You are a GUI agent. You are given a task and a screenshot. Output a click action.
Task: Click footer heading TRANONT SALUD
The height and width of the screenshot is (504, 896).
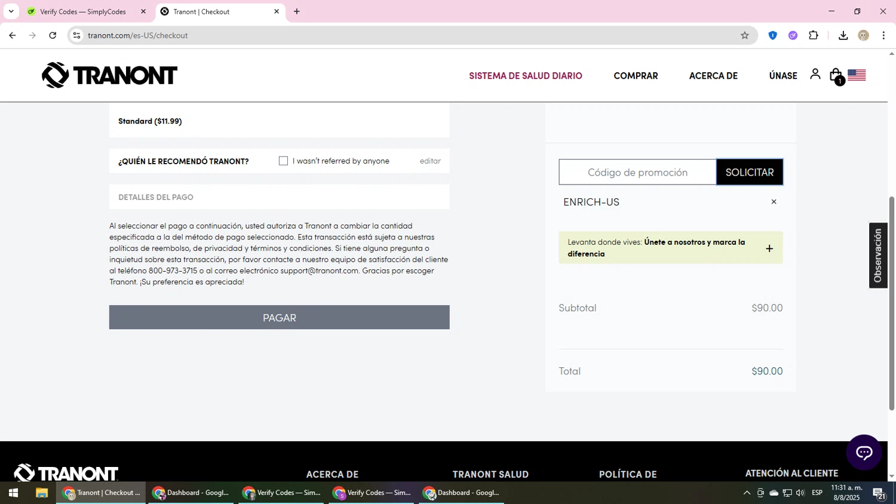pos(490,474)
